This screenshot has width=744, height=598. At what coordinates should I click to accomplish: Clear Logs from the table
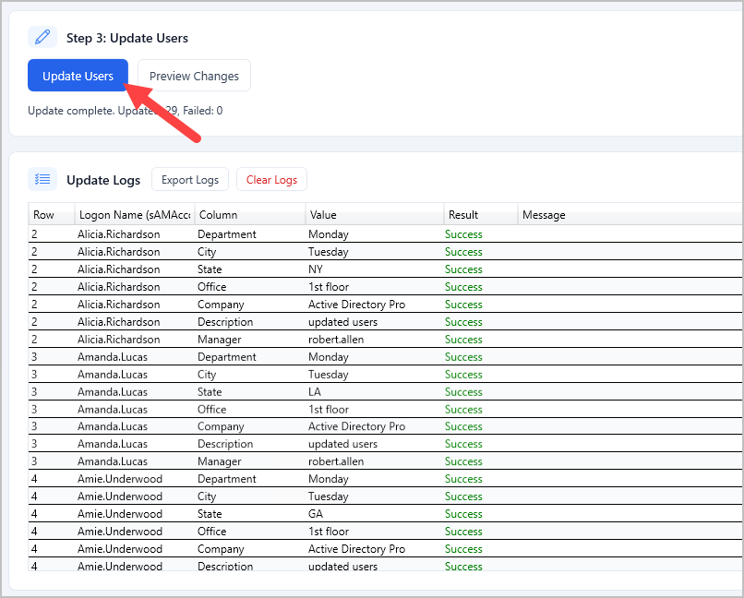click(271, 180)
